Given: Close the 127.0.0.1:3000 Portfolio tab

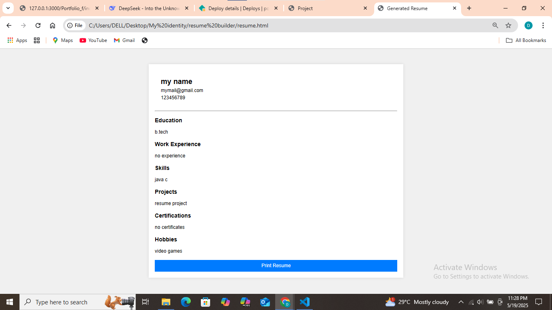Looking at the screenshot, I should click(97, 8).
